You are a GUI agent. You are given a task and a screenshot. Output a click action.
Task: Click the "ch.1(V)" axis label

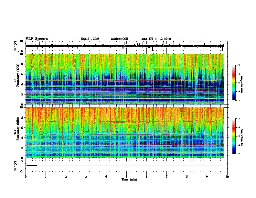pos(16,46)
